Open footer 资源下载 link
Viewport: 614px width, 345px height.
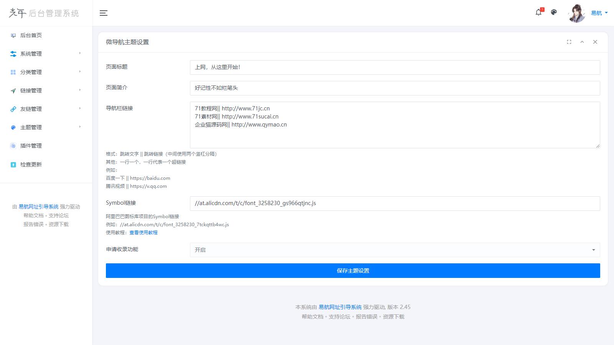[394, 317]
